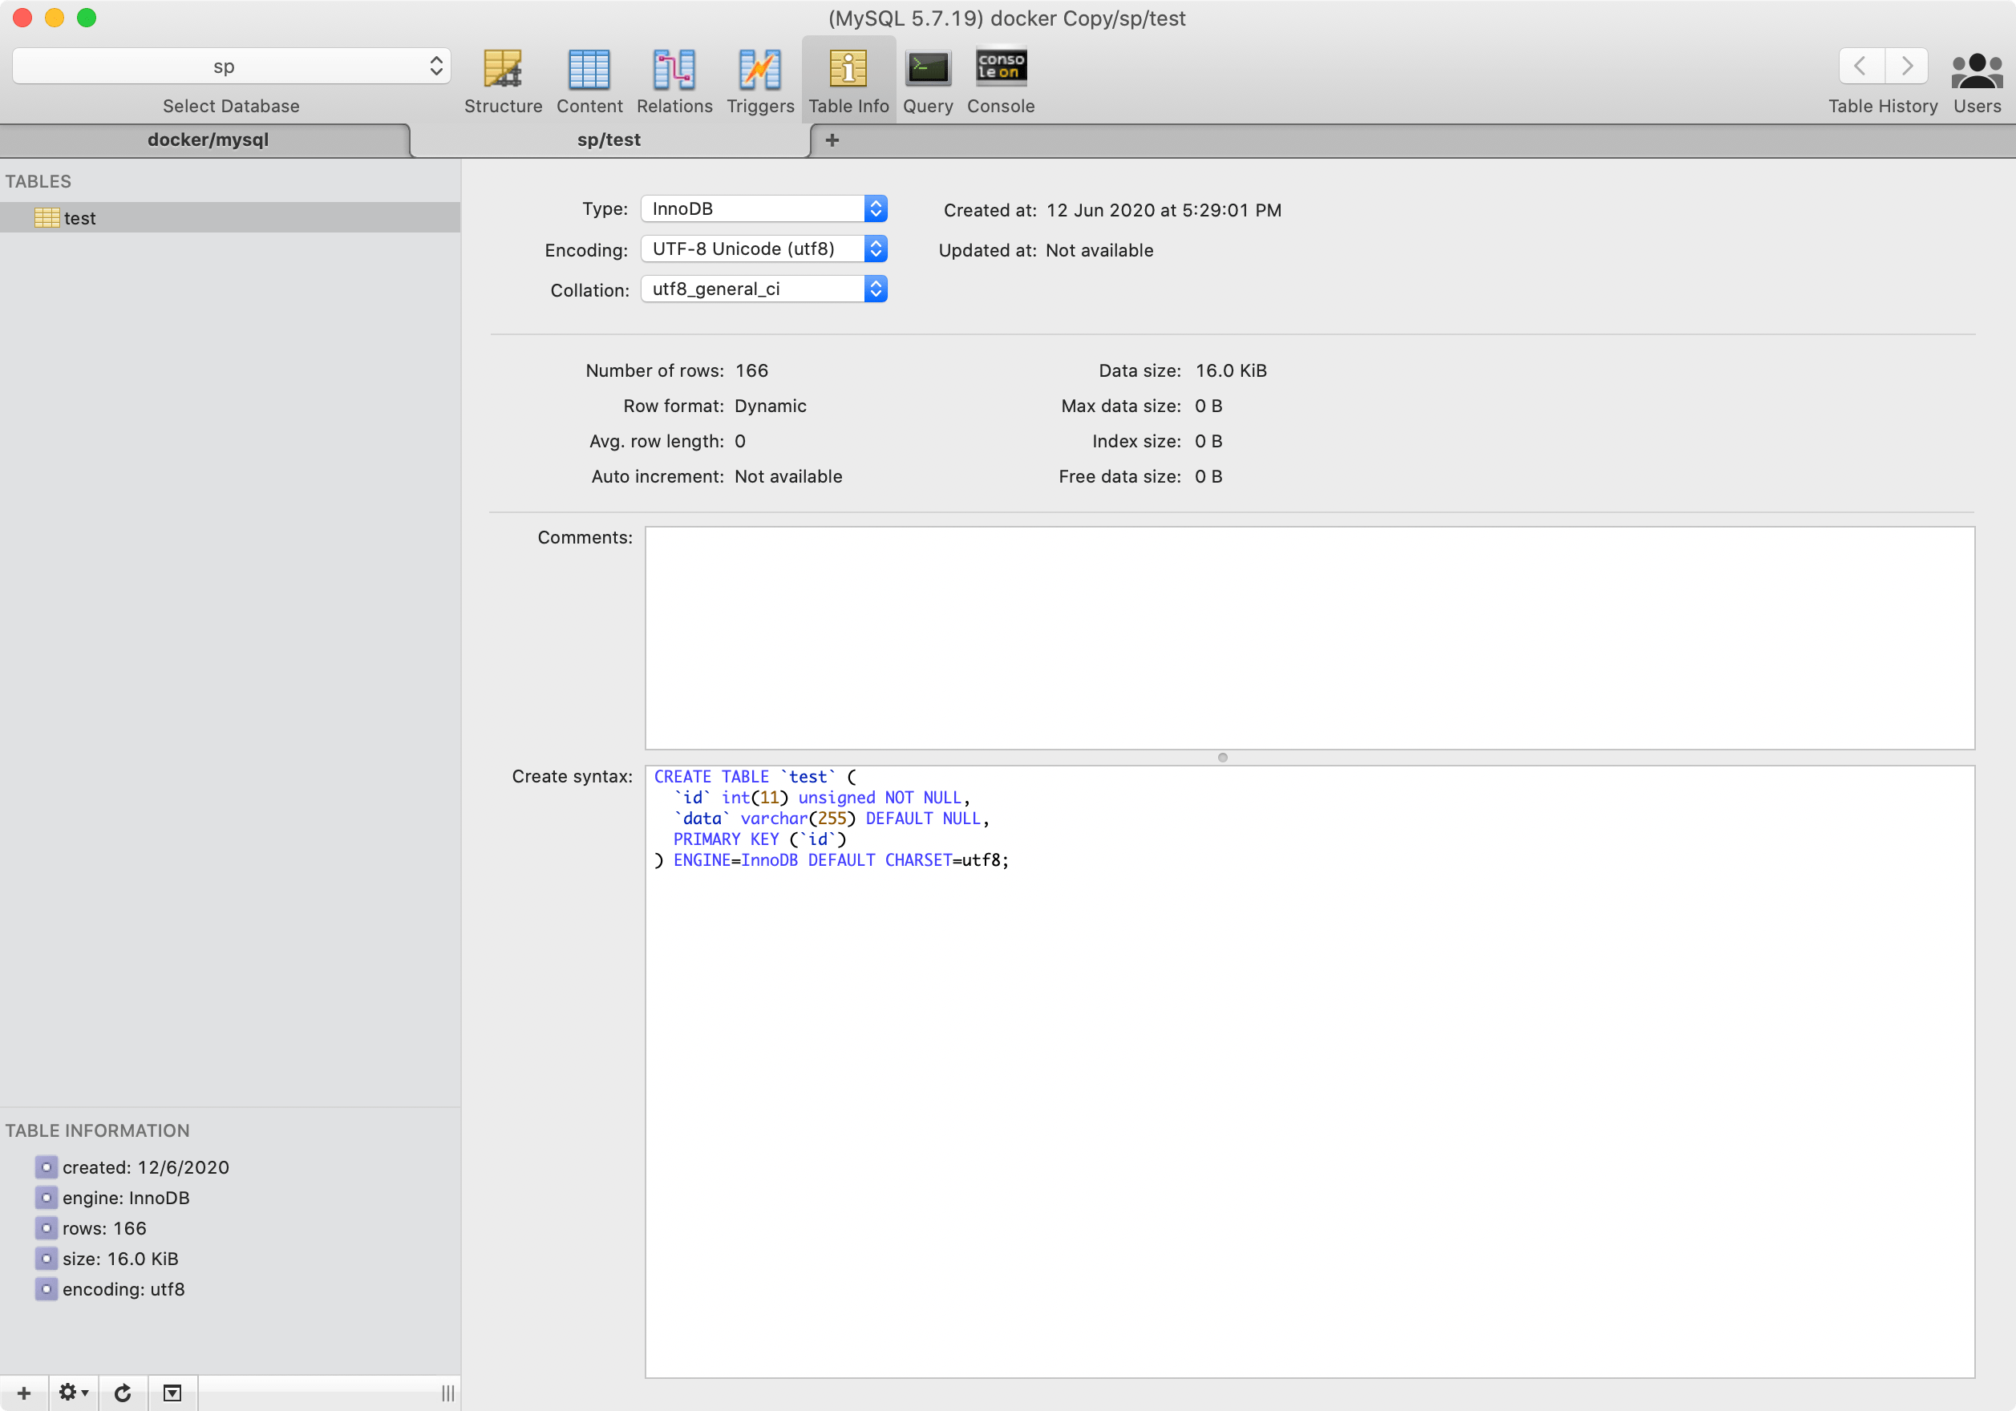Refresh the tables list
The width and height of the screenshot is (2016, 1411).
click(123, 1393)
